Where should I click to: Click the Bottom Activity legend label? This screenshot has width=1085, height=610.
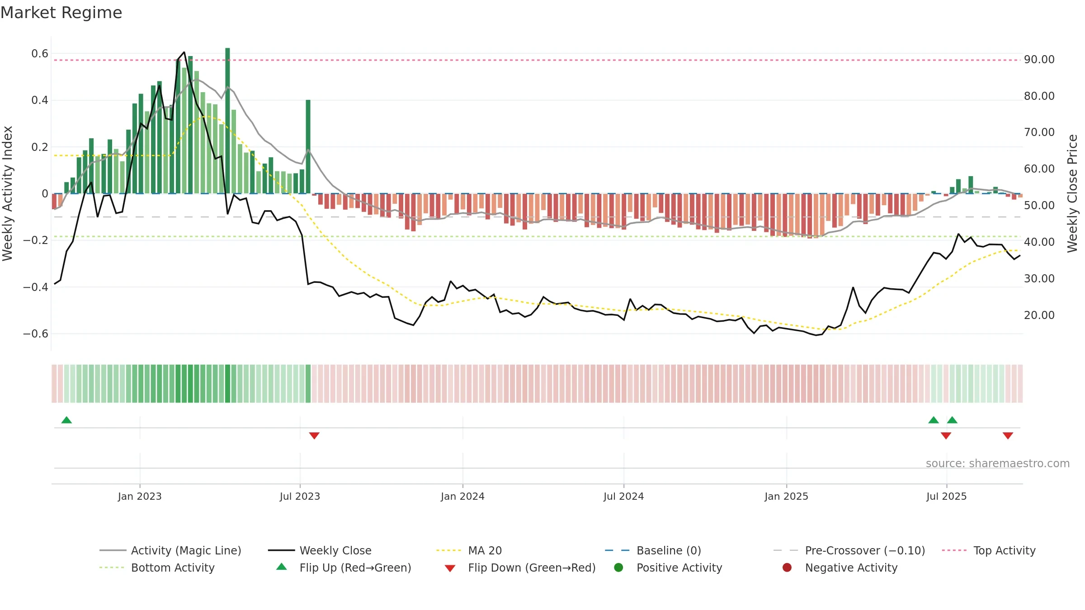coord(173,568)
